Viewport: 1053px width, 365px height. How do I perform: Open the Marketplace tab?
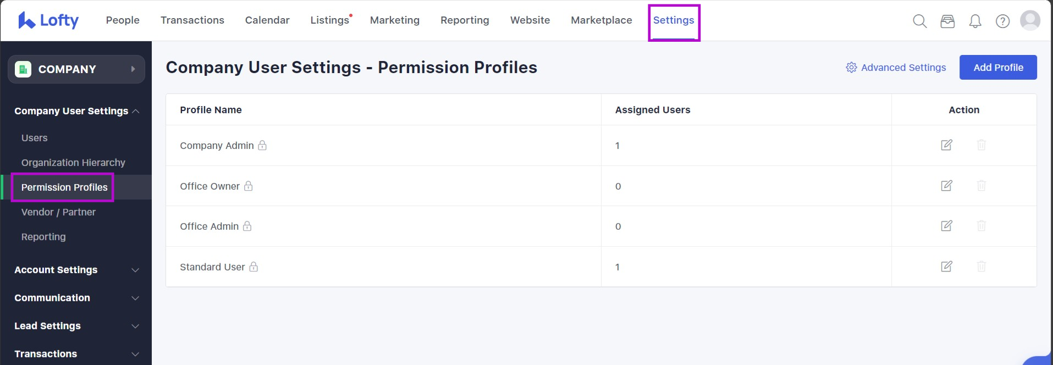click(601, 20)
